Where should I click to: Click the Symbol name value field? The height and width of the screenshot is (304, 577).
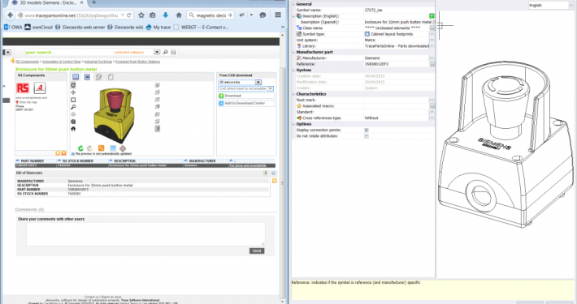399,11
